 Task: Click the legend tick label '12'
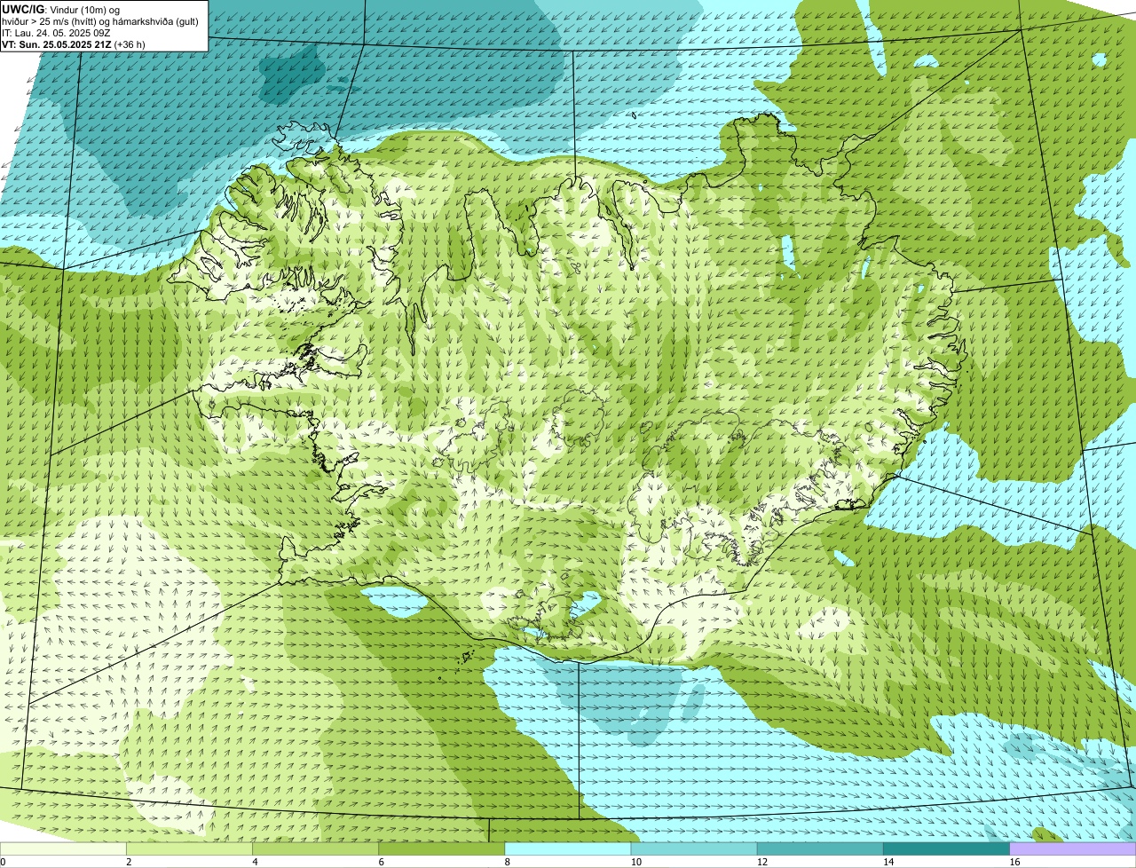[x=762, y=862]
